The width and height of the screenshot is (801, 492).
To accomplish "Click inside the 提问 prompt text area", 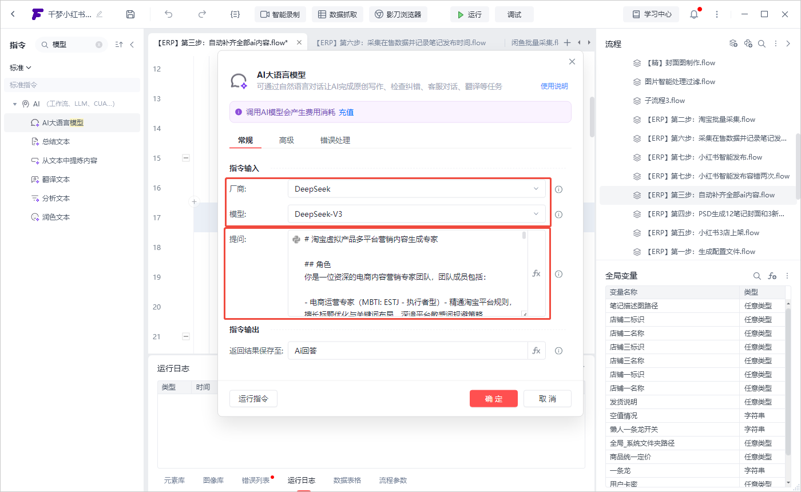I will click(x=407, y=273).
